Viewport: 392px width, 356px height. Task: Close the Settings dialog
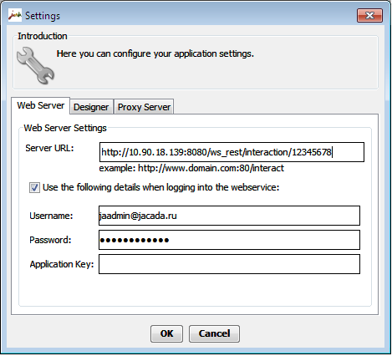click(x=369, y=15)
